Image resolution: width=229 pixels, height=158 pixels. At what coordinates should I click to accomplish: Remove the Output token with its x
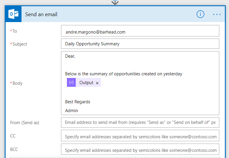pos(97,83)
